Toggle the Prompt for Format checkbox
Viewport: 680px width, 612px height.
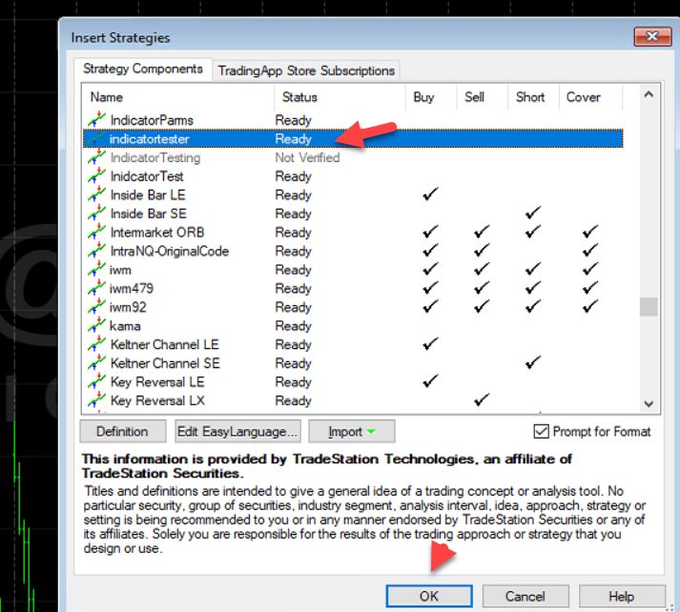(541, 432)
